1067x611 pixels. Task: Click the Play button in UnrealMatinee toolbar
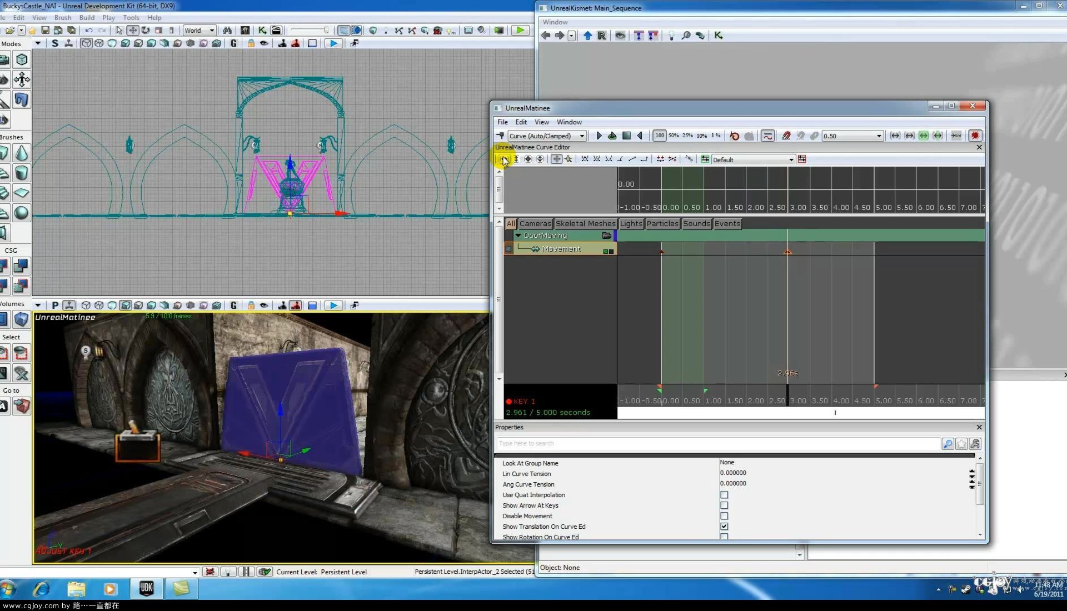click(598, 136)
